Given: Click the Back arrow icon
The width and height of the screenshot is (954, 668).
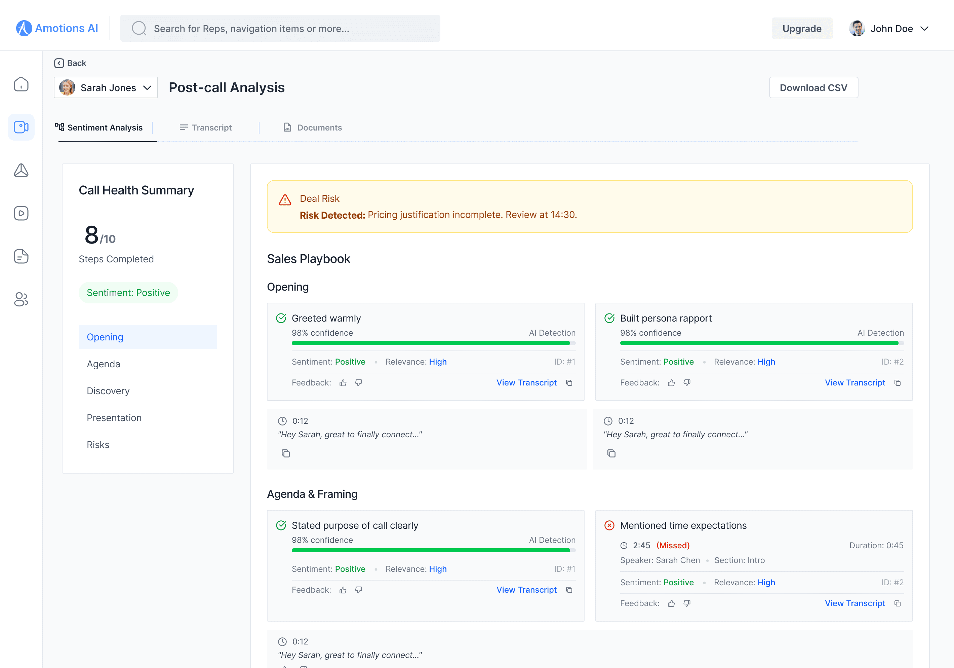Looking at the screenshot, I should click(59, 63).
